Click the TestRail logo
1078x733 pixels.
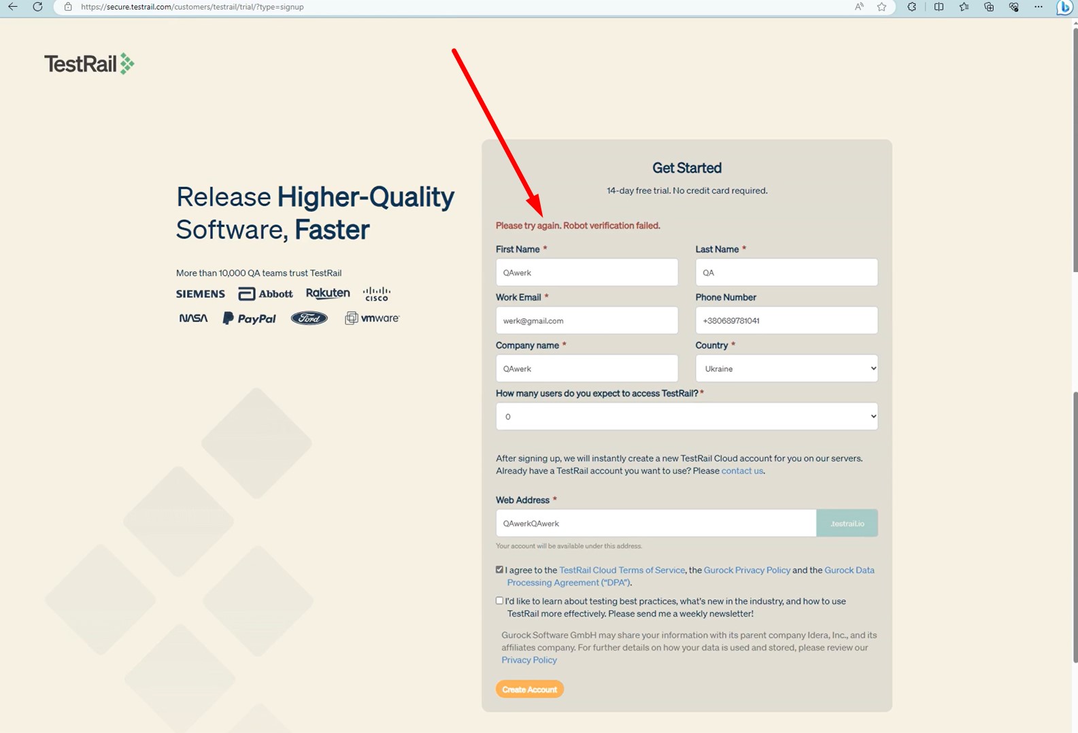click(89, 64)
